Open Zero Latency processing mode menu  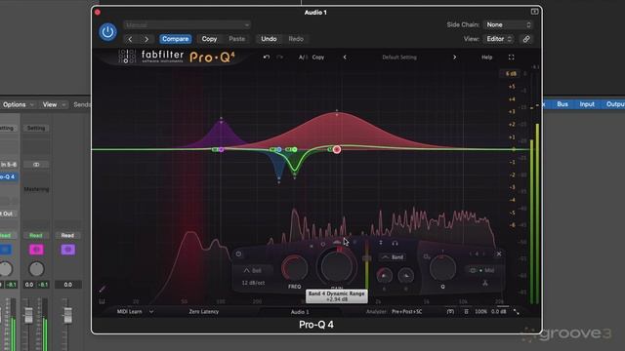(x=204, y=312)
